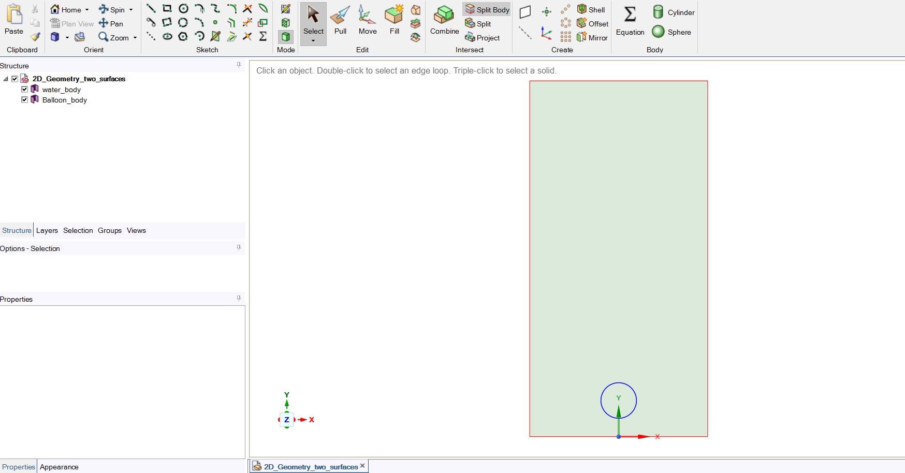Click the Sigma icon in Sketch group
Screen dimensions: 905x473
pos(264,36)
